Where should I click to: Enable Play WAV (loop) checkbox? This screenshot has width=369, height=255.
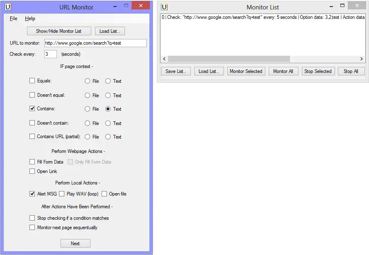(x=62, y=194)
